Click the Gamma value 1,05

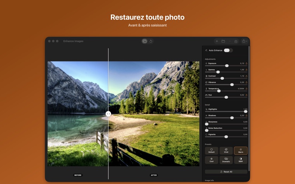(242, 70)
